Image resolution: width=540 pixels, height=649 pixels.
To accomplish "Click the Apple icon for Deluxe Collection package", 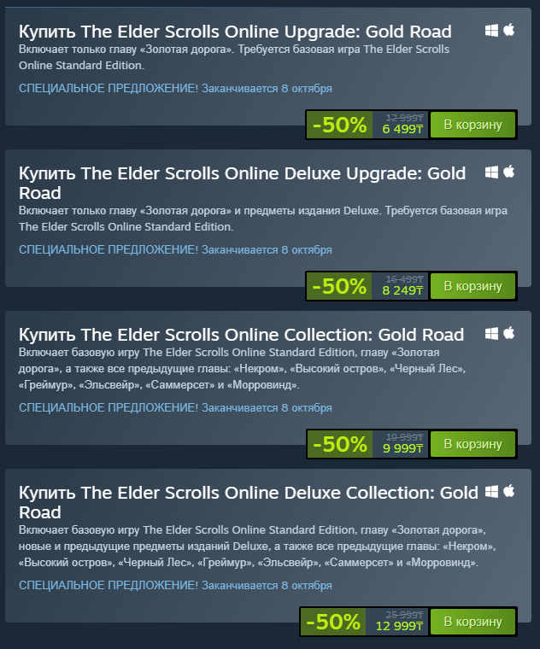I will pyautogui.click(x=509, y=491).
